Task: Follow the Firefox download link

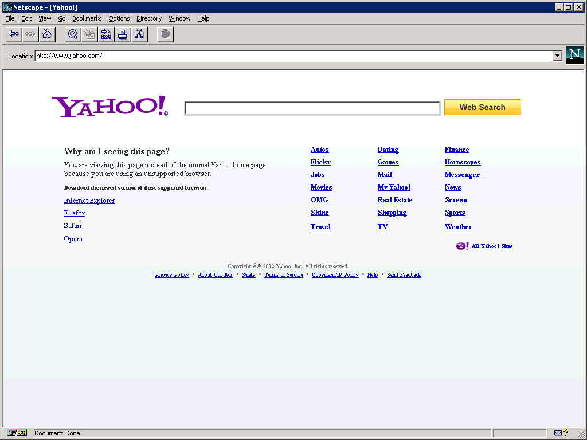Action: pos(75,213)
